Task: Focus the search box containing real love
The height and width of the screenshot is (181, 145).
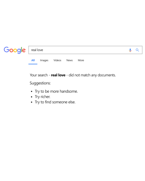Action: click(85, 50)
